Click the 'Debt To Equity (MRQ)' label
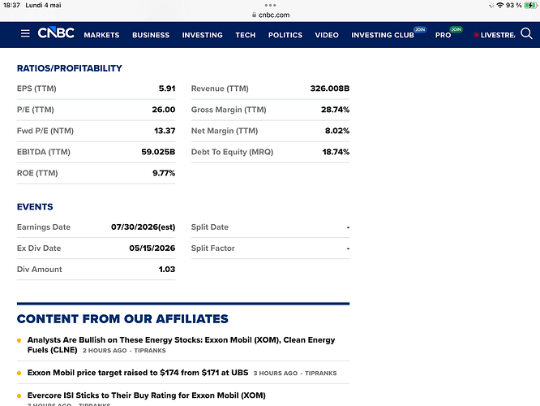Screen dimensions: 540x406 (232, 152)
